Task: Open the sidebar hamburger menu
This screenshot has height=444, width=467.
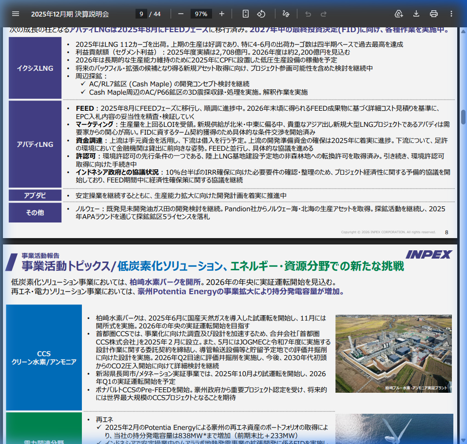Action: (x=16, y=14)
